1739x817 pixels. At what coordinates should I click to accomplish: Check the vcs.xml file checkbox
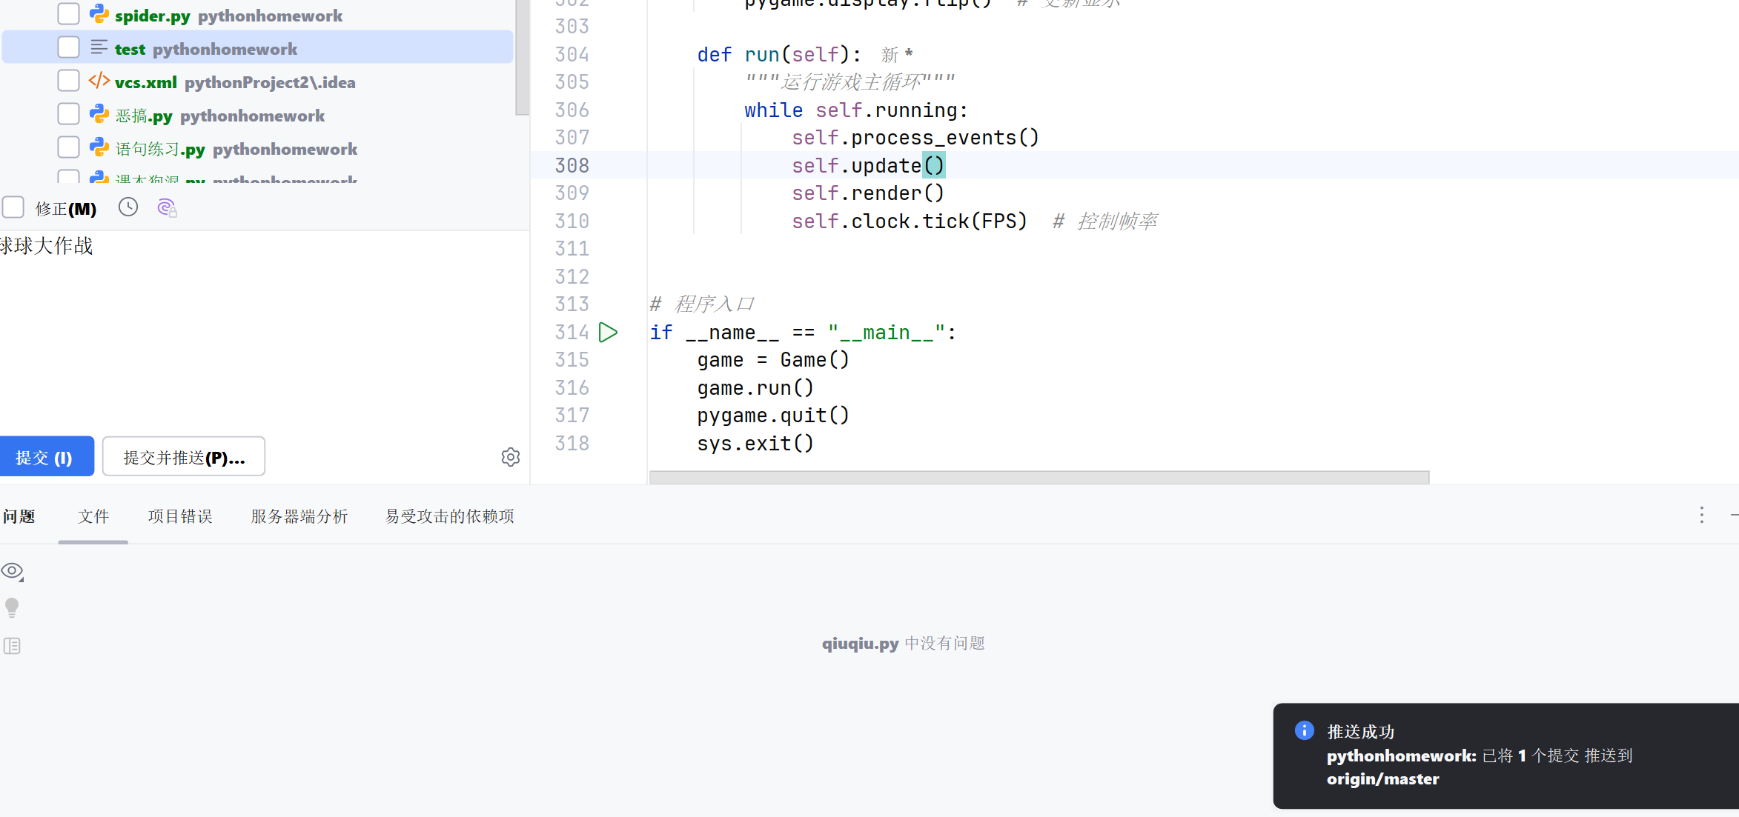(x=68, y=81)
